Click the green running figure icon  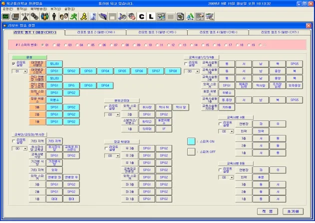coord(74,16)
